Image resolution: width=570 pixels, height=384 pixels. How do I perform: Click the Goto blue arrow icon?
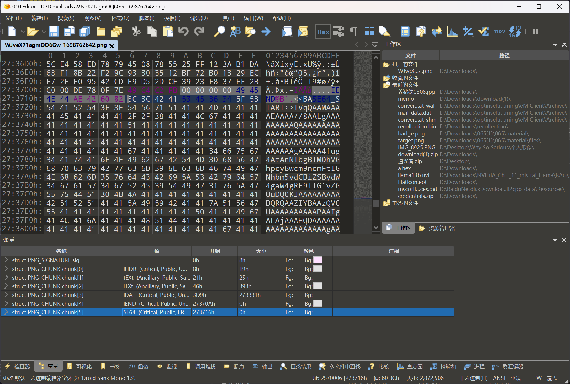pyautogui.click(x=266, y=31)
